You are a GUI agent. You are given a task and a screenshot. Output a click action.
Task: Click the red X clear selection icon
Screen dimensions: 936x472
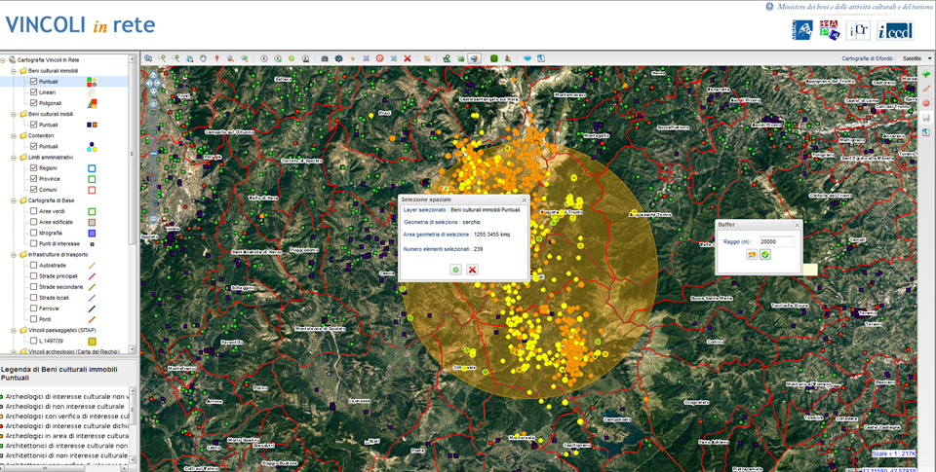pos(408,58)
